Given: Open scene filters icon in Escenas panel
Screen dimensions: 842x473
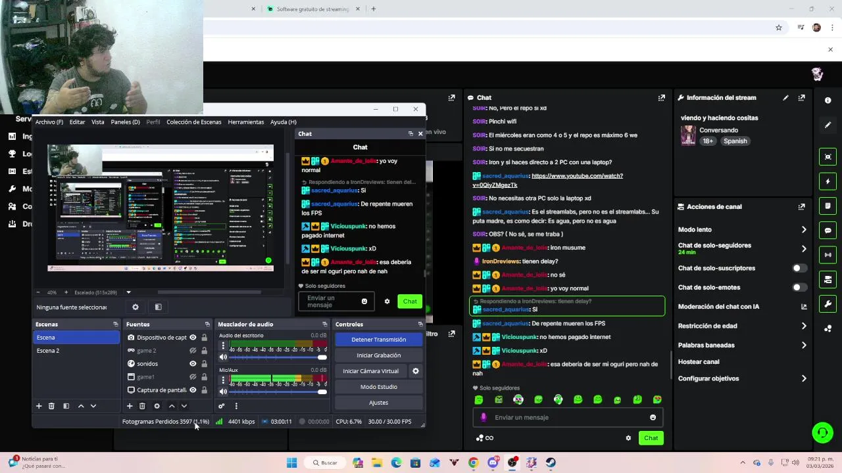Looking at the screenshot, I should 66,406.
